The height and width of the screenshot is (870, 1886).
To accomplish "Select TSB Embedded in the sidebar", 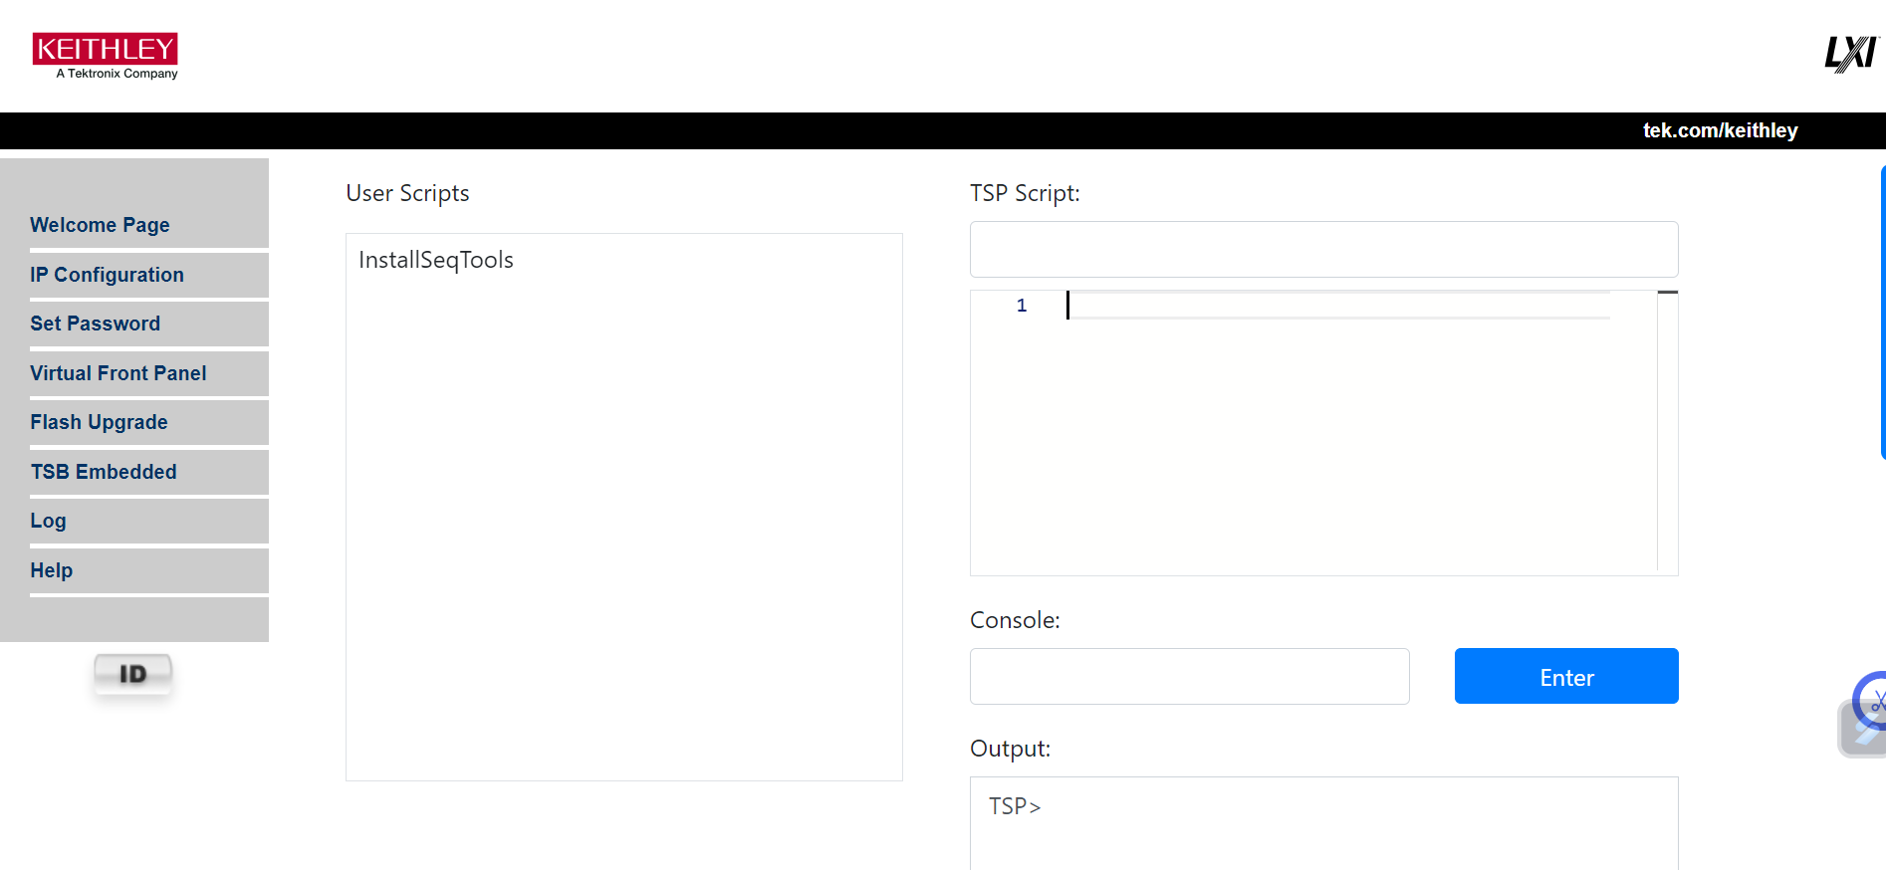I will [104, 472].
